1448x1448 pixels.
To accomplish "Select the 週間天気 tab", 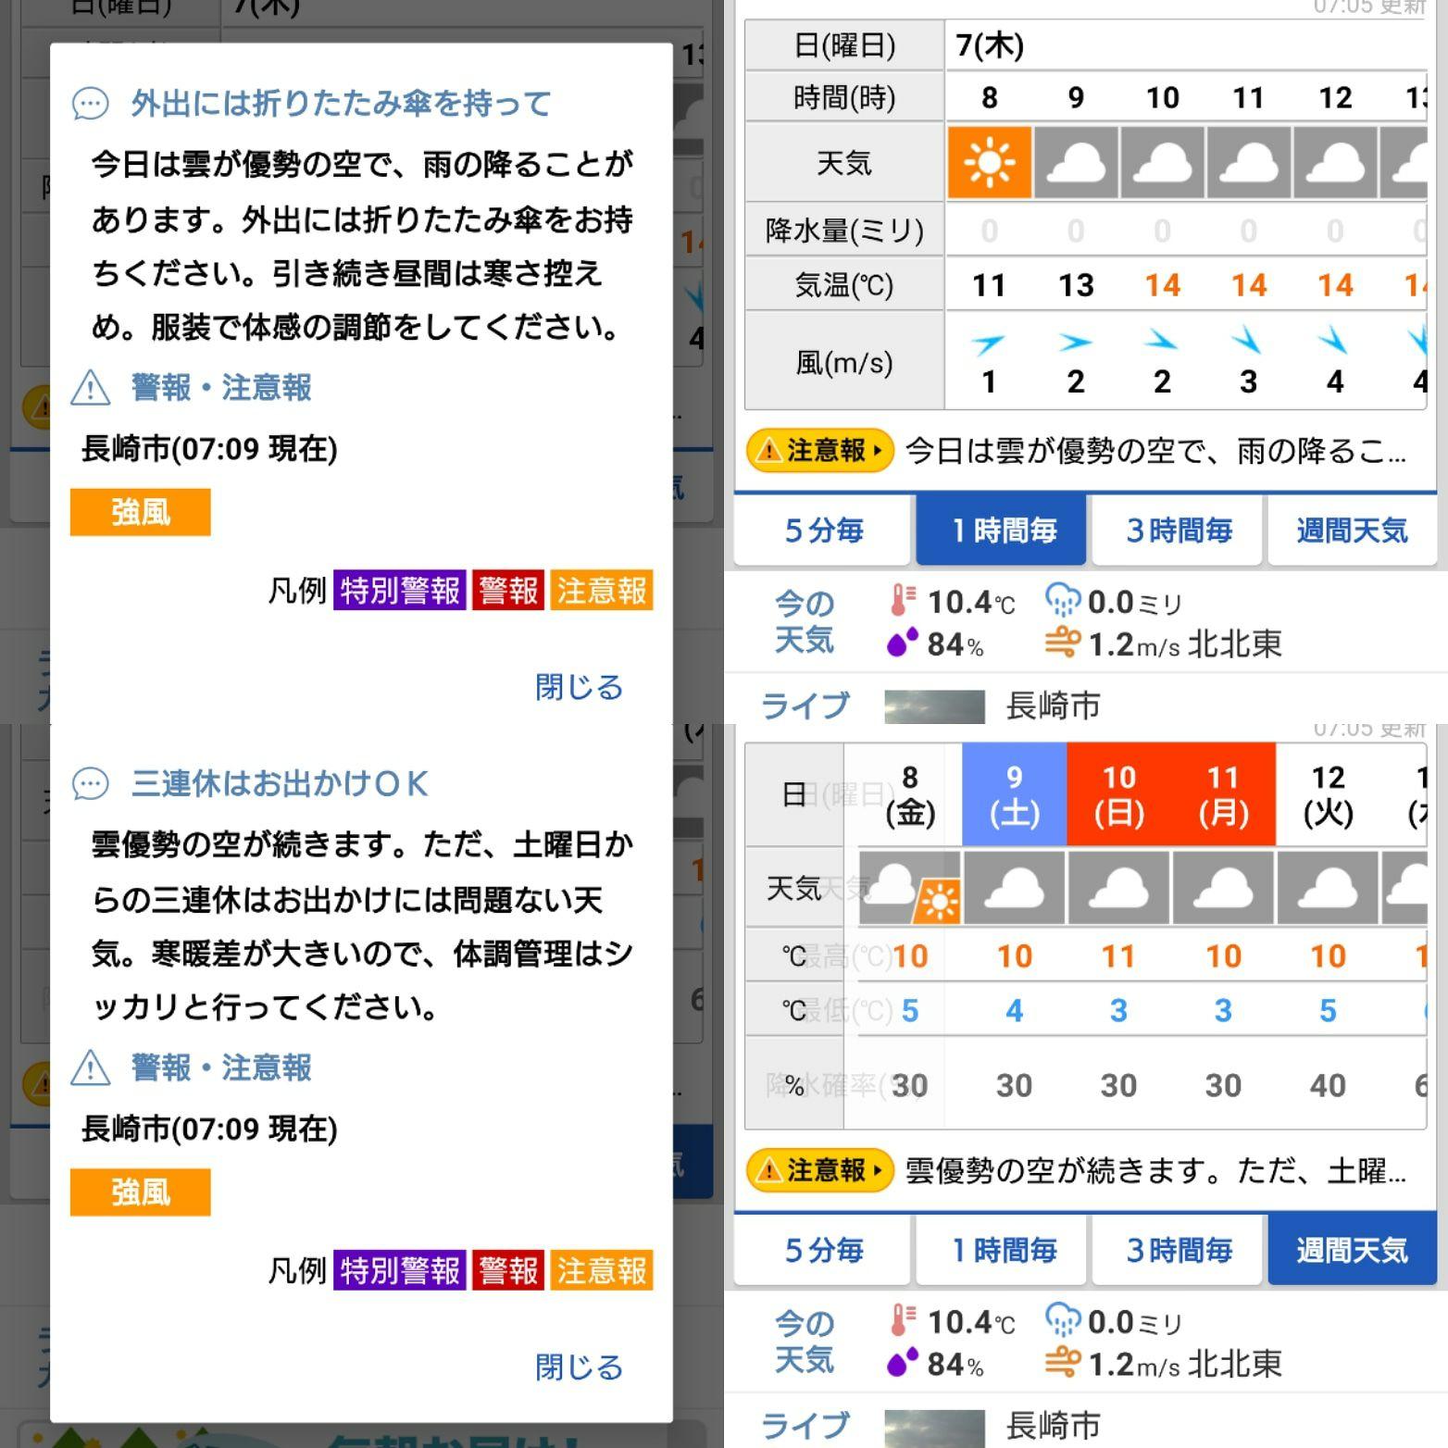I will point(1352,530).
